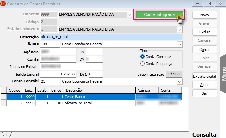This screenshot has height=138, width=226.
Task: Click the green Conta integrada button
Action: (159, 15)
